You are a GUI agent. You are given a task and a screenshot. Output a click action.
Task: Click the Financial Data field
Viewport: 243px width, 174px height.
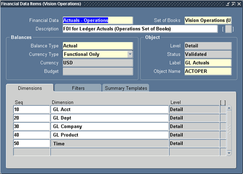[98, 20]
